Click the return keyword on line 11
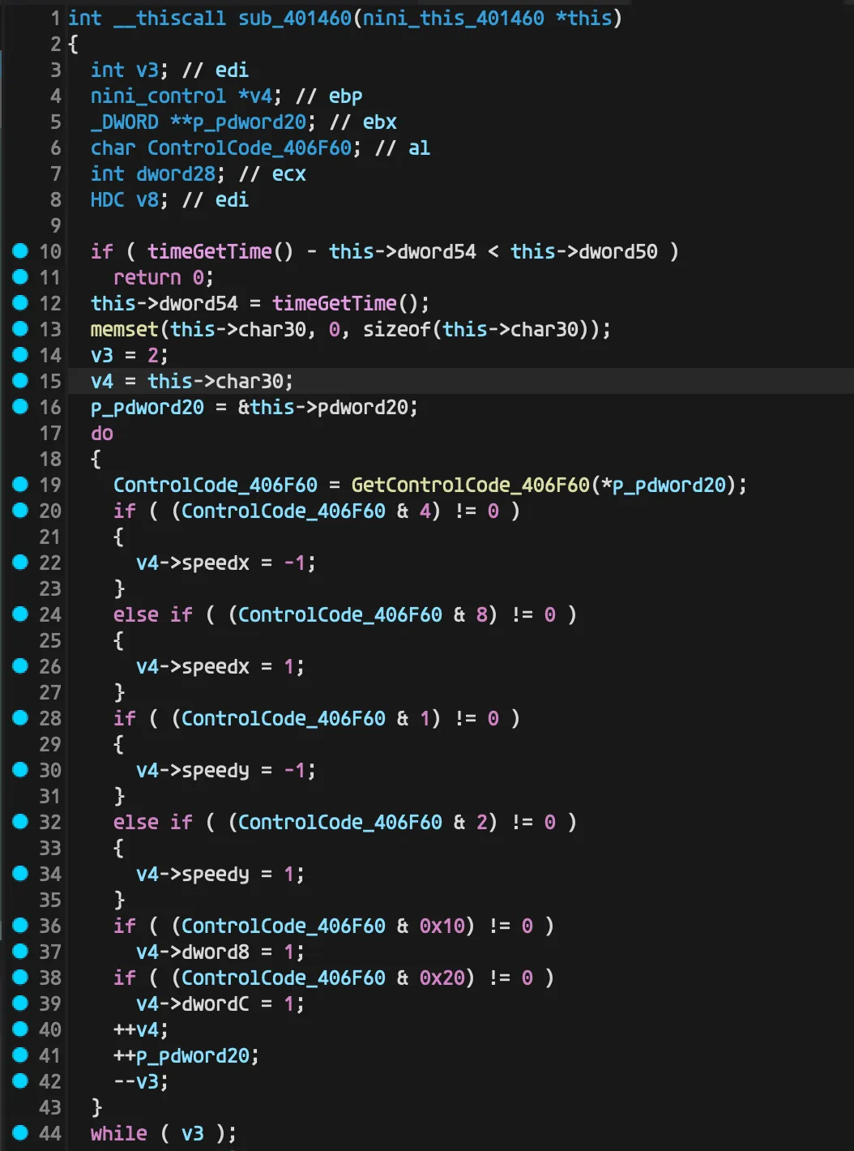This screenshot has width=854, height=1151. pos(147,277)
